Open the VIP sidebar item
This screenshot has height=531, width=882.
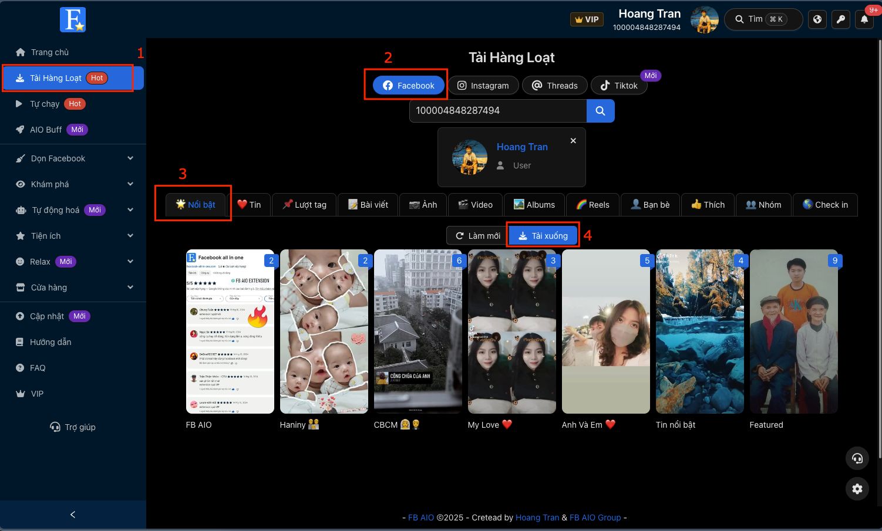click(73, 394)
